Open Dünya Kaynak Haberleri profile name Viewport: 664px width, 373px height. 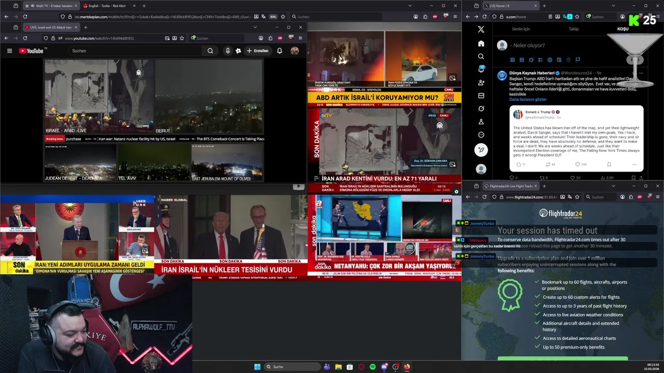click(532, 73)
